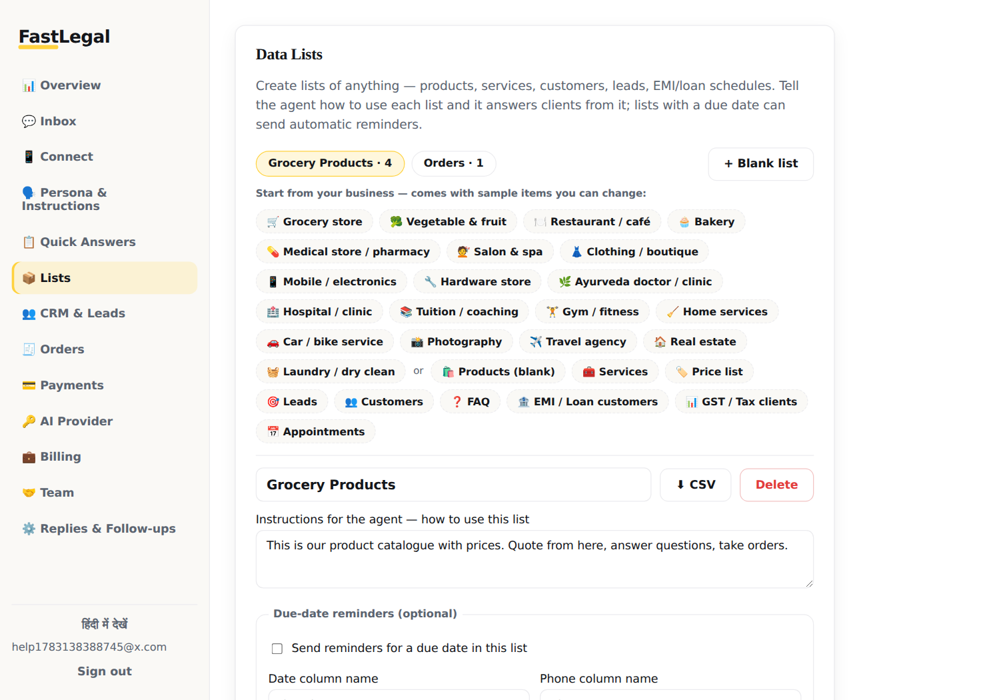Click the Home services broom icon

pos(672,312)
